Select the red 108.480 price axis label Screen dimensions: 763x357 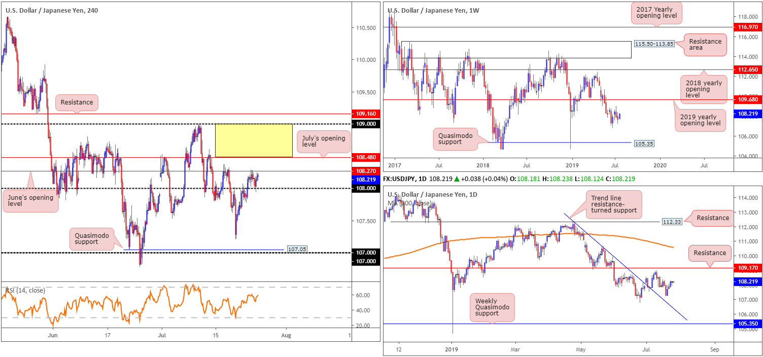coord(365,157)
